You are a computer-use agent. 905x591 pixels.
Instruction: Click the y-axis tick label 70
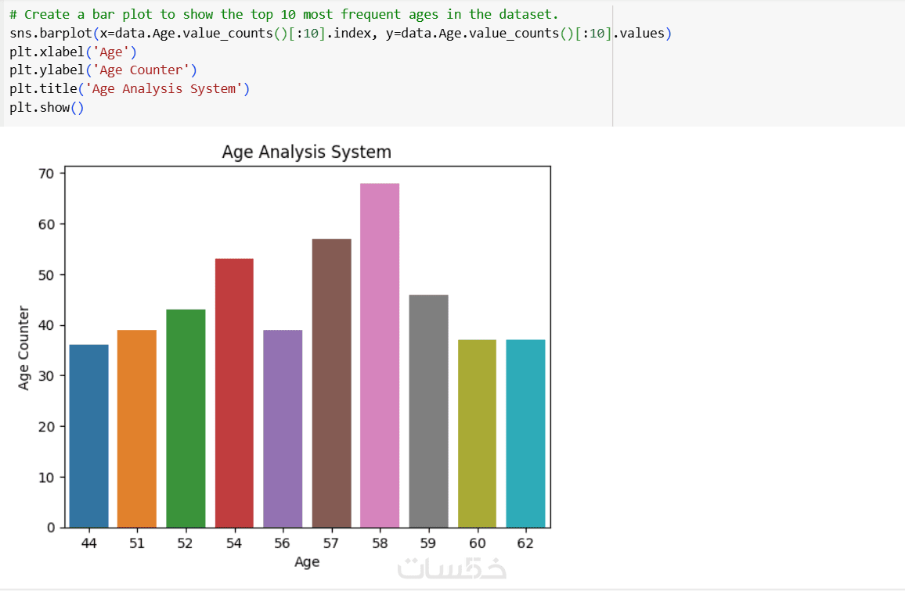coord(45,174)
